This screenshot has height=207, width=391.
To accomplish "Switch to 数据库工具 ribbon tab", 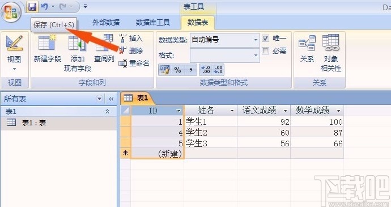I will pyautogui.click(x=152, y=23).
